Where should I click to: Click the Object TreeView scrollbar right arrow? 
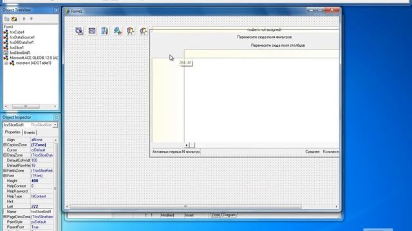coord(55,107)
